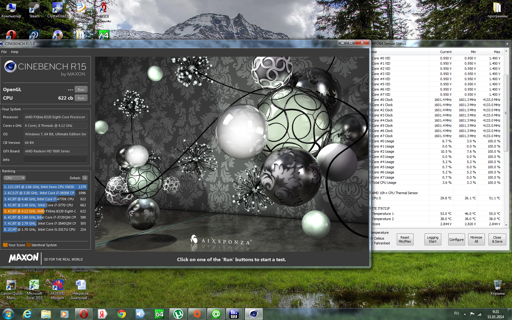
Task: Open the clock showing 9:21 in tray
Action: click(496, 314)
